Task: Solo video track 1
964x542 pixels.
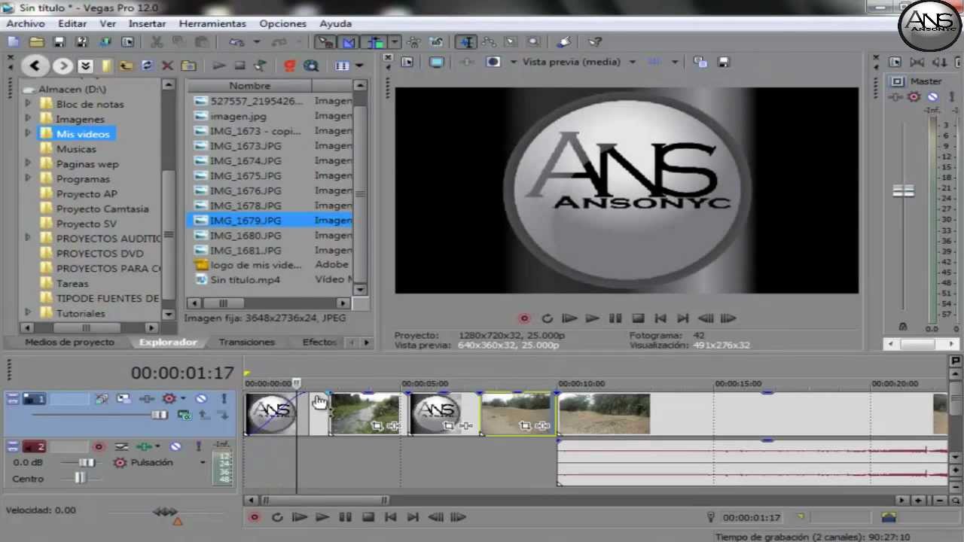Action: click(224, 399)
